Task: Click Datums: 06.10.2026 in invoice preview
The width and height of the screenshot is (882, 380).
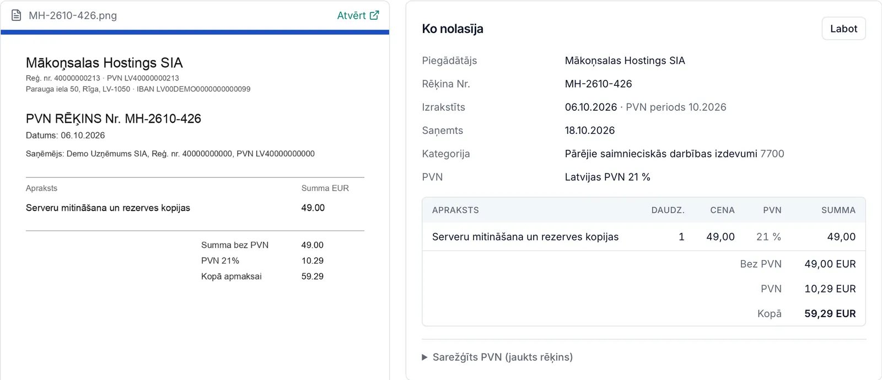Action: pos(65,135)
